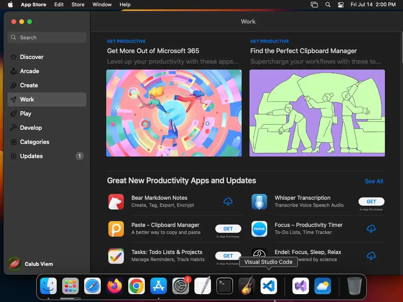Click Whisper Transcription title text

coord(303,198)
